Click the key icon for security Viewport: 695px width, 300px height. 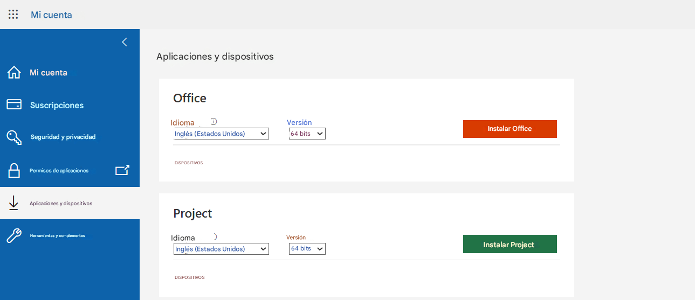14,137
